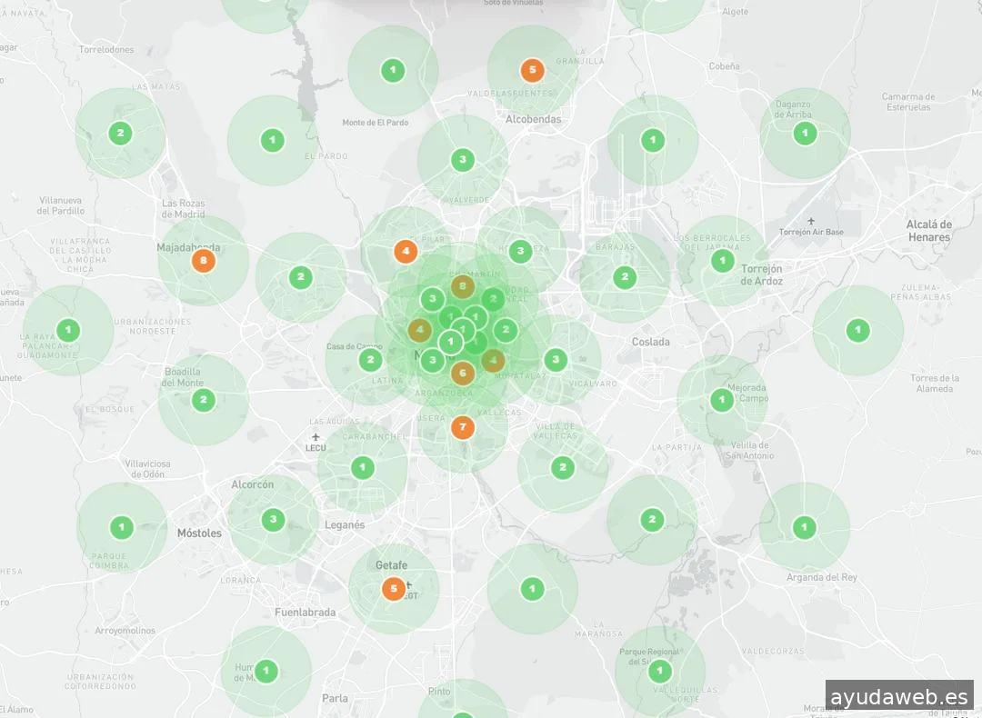Select the green 1 marker at Mejorada del Campo
Image resolution: width=982 pixels, height=718 pixels.
point(722,400)
